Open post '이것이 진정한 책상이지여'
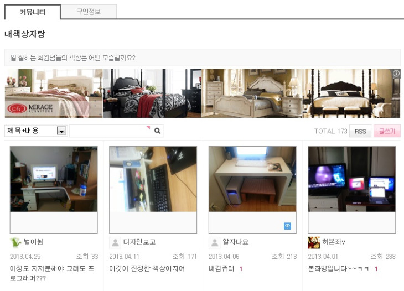 point(147,269)
